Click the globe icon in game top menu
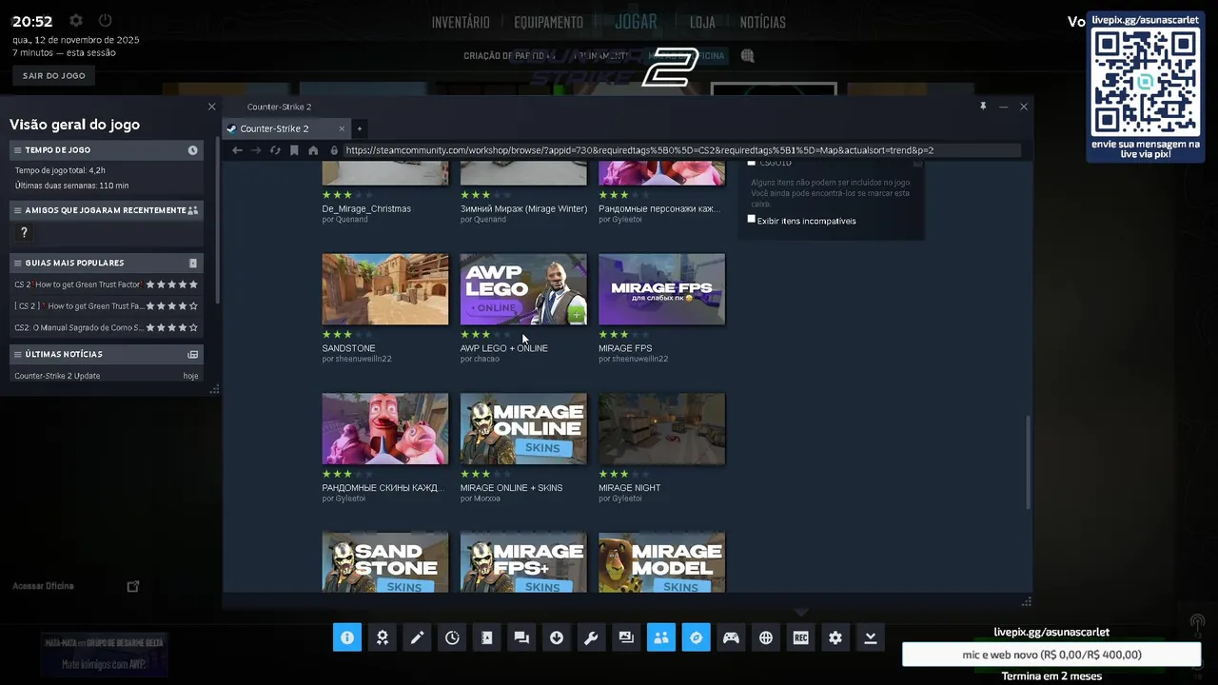 [748, 56]
